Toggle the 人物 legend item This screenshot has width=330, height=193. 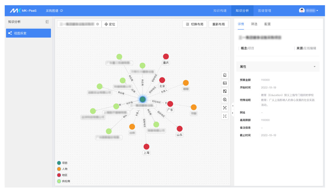click(x=59, y=169)
